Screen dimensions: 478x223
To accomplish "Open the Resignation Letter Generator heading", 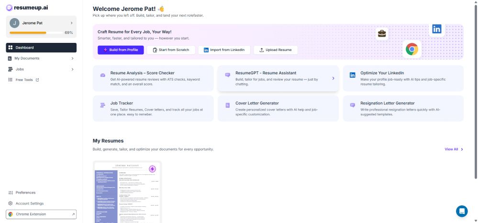I will [388, 103].
